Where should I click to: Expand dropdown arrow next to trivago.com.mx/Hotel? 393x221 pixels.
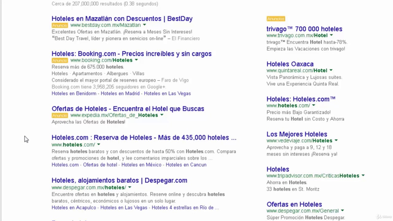point(331,35)
